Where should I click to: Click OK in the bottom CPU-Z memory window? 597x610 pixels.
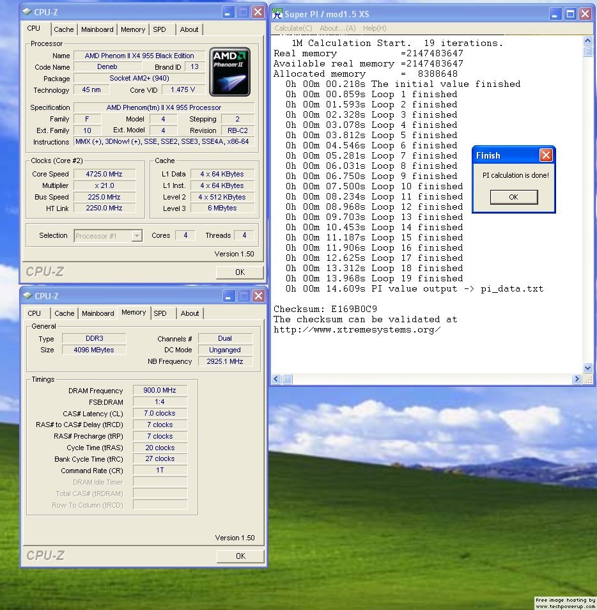(x=241, y=556)
